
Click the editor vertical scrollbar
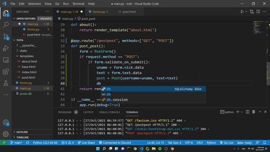coord(268,73)
